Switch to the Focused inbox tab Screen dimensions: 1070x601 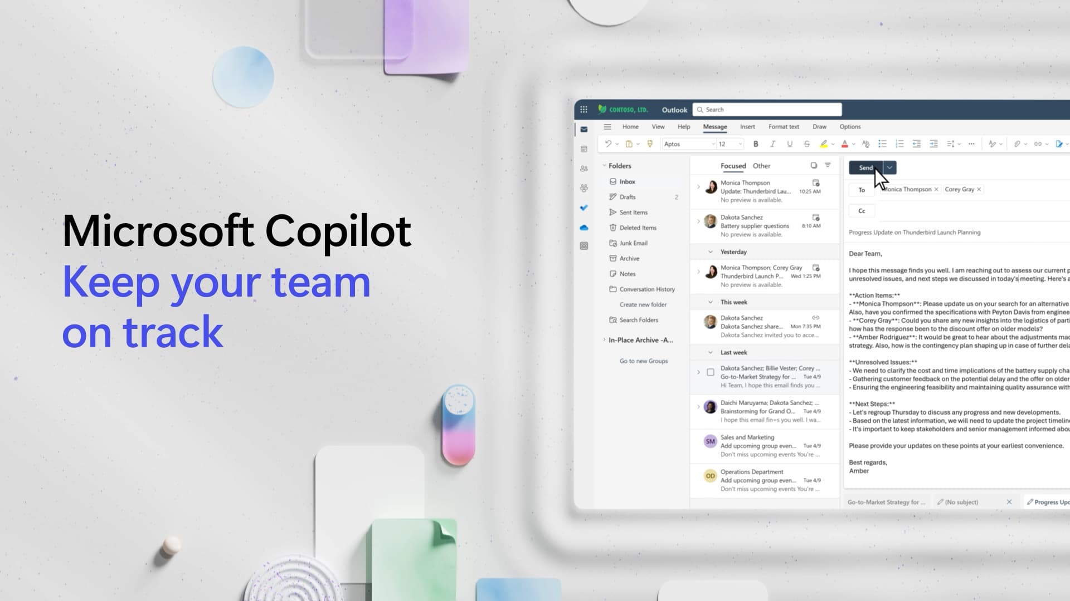(733, 166)
